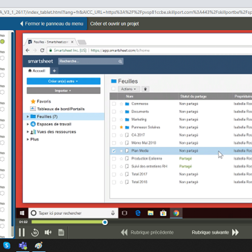Reload the page in the inner browser
Screen dimensions: 252x252
42,50
